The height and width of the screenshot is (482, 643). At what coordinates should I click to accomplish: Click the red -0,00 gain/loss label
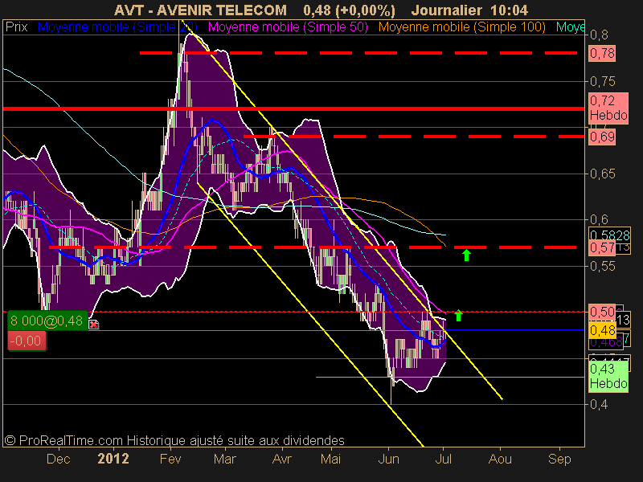click(27, 341)
